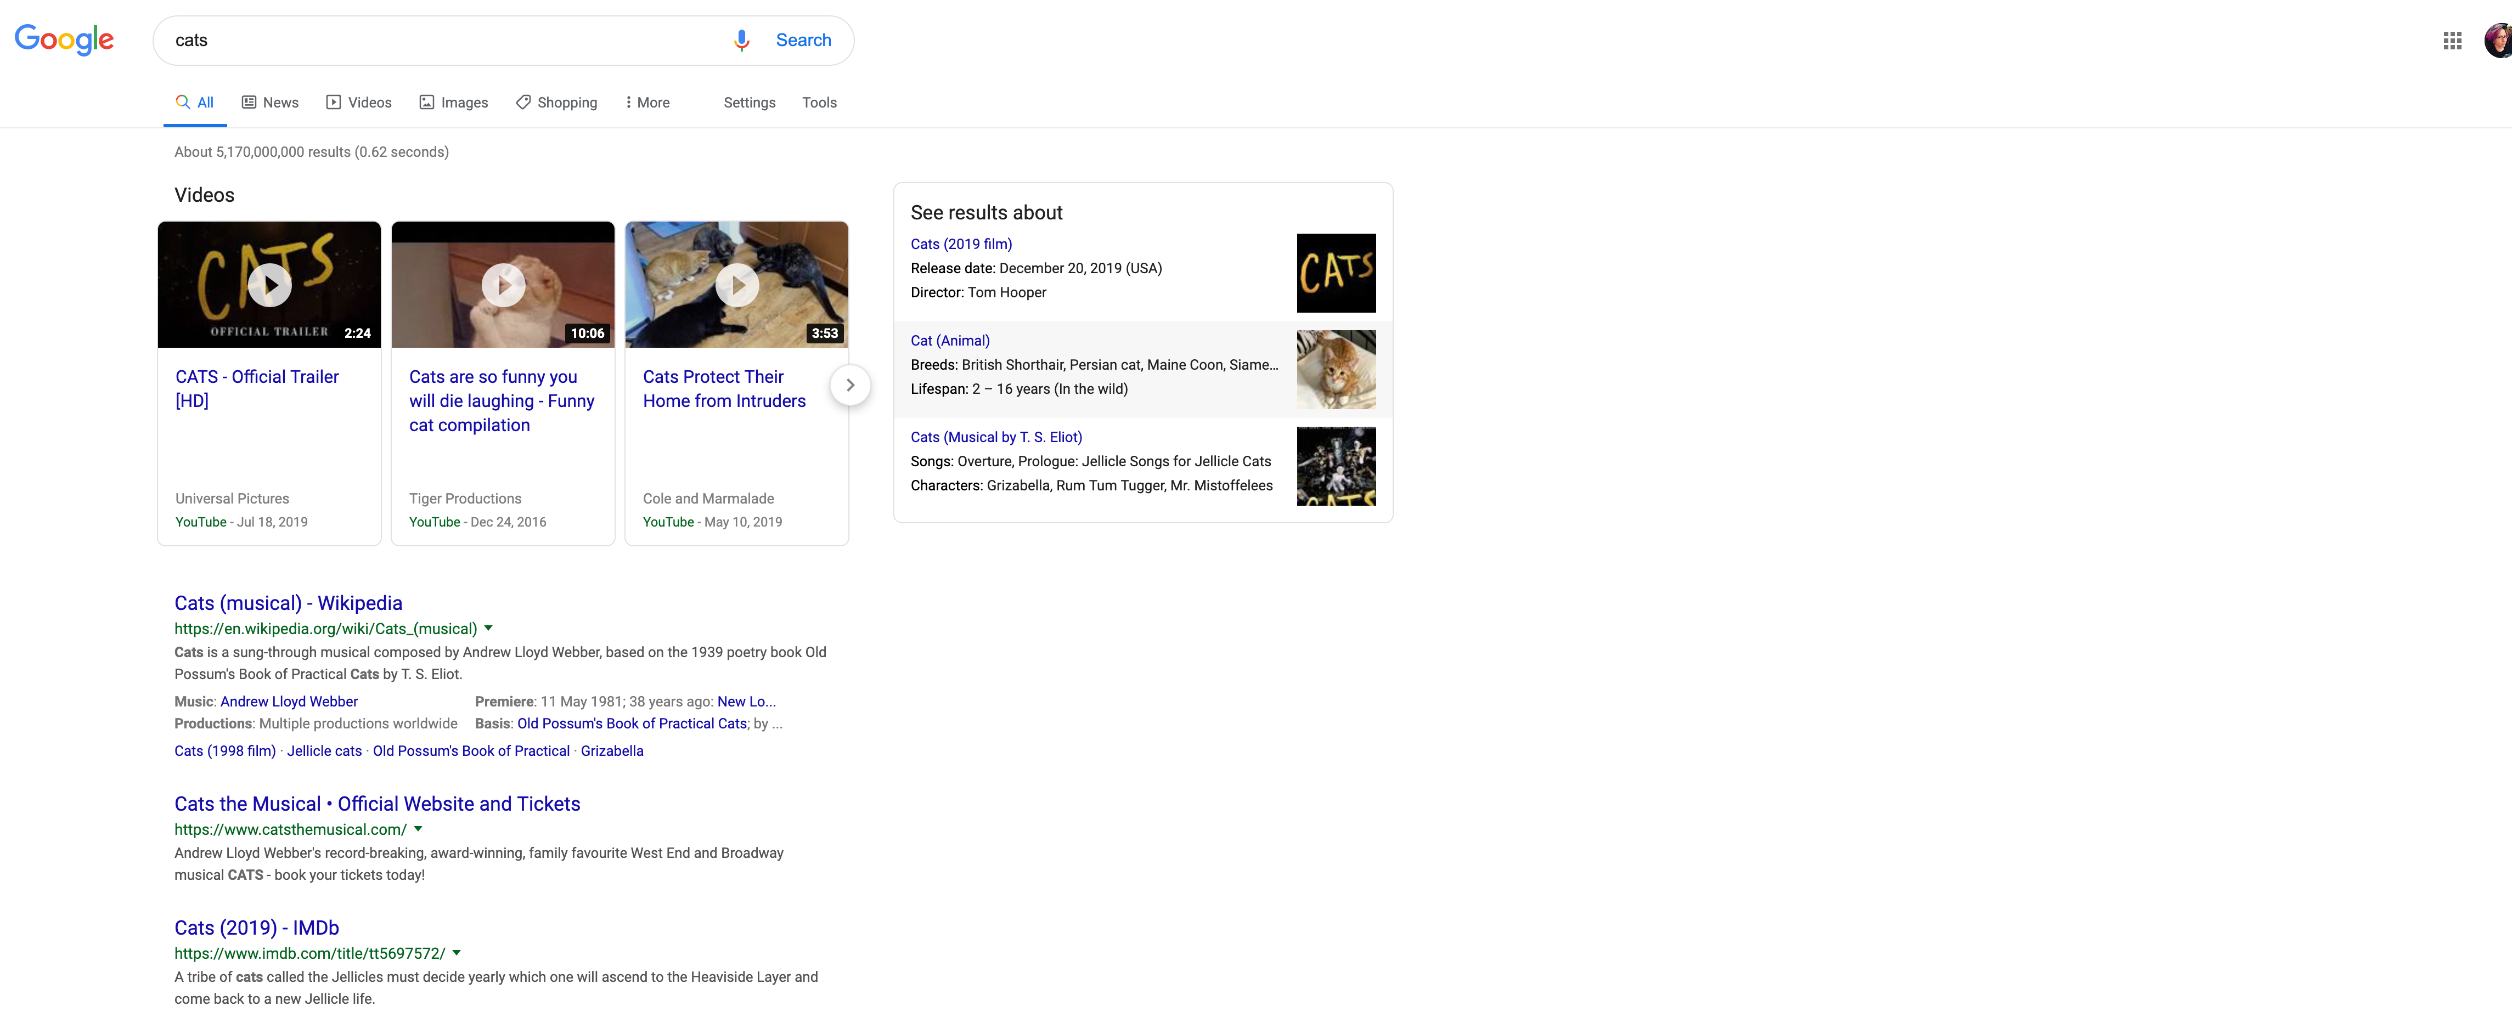Image resolution: width=2512 pixels, height=1029 pixels.
Task: Expand Wikipedia result URL dropdown arrow
Action: [488, 629]
